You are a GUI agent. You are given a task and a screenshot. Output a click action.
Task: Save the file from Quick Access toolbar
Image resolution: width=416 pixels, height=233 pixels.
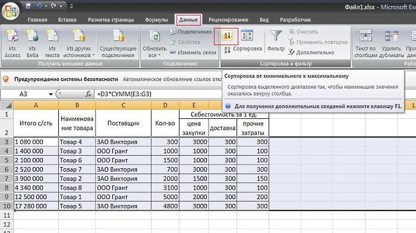pyautogui.click(x=28, y=6)
